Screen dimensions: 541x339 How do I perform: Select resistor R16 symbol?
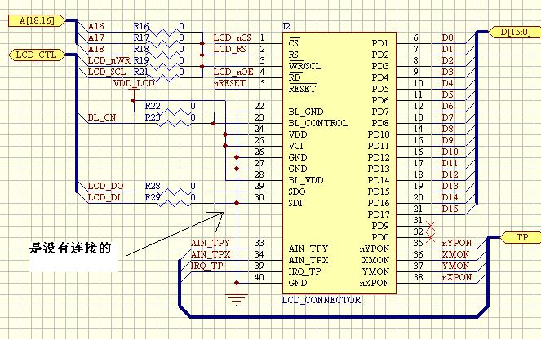[x=171, y=37]
